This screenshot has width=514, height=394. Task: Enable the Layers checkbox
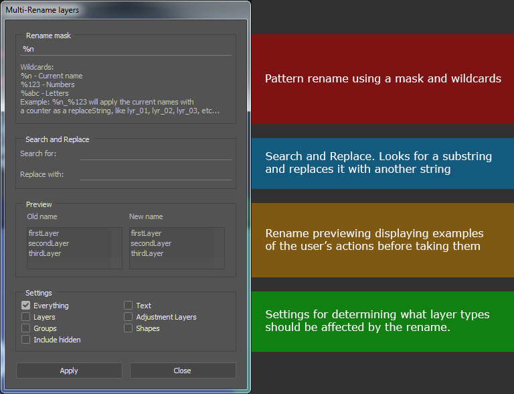(x=26, y=317)
